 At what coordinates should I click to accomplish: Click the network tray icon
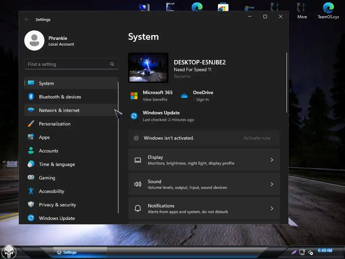click(x=302, y=252)
